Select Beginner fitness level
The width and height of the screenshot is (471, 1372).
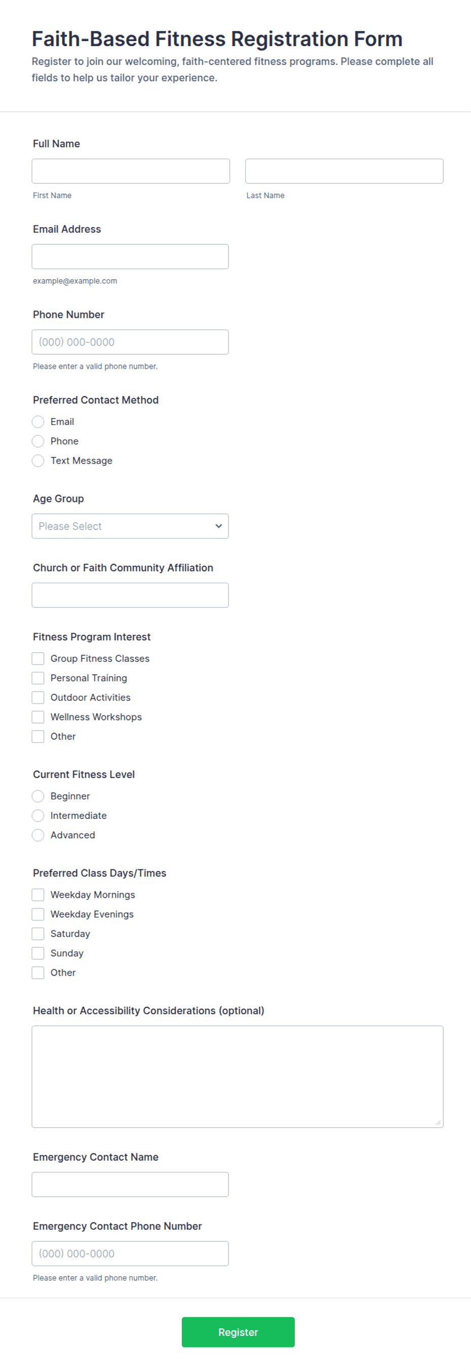click(x=38, y=796)
